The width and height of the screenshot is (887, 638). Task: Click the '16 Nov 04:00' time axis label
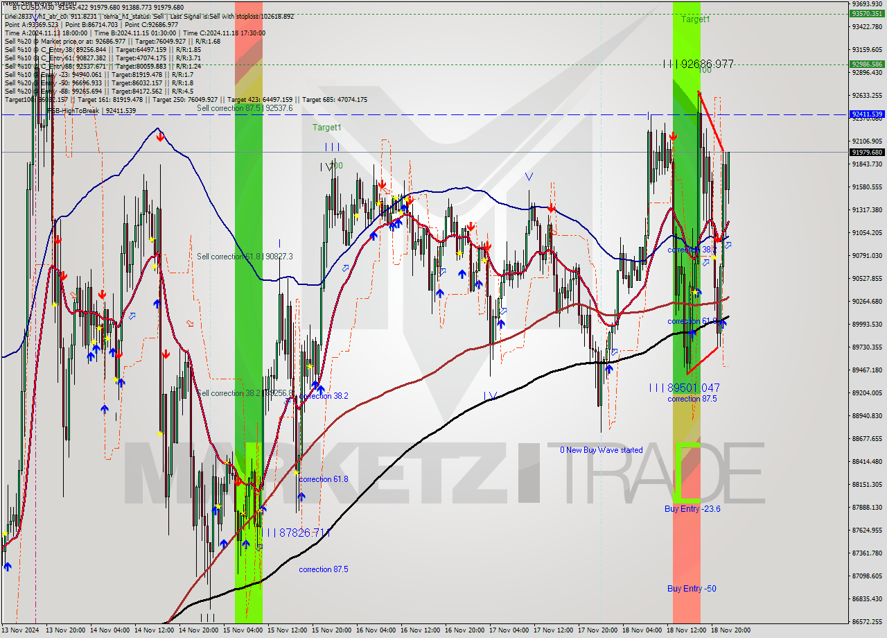[376, 631]
